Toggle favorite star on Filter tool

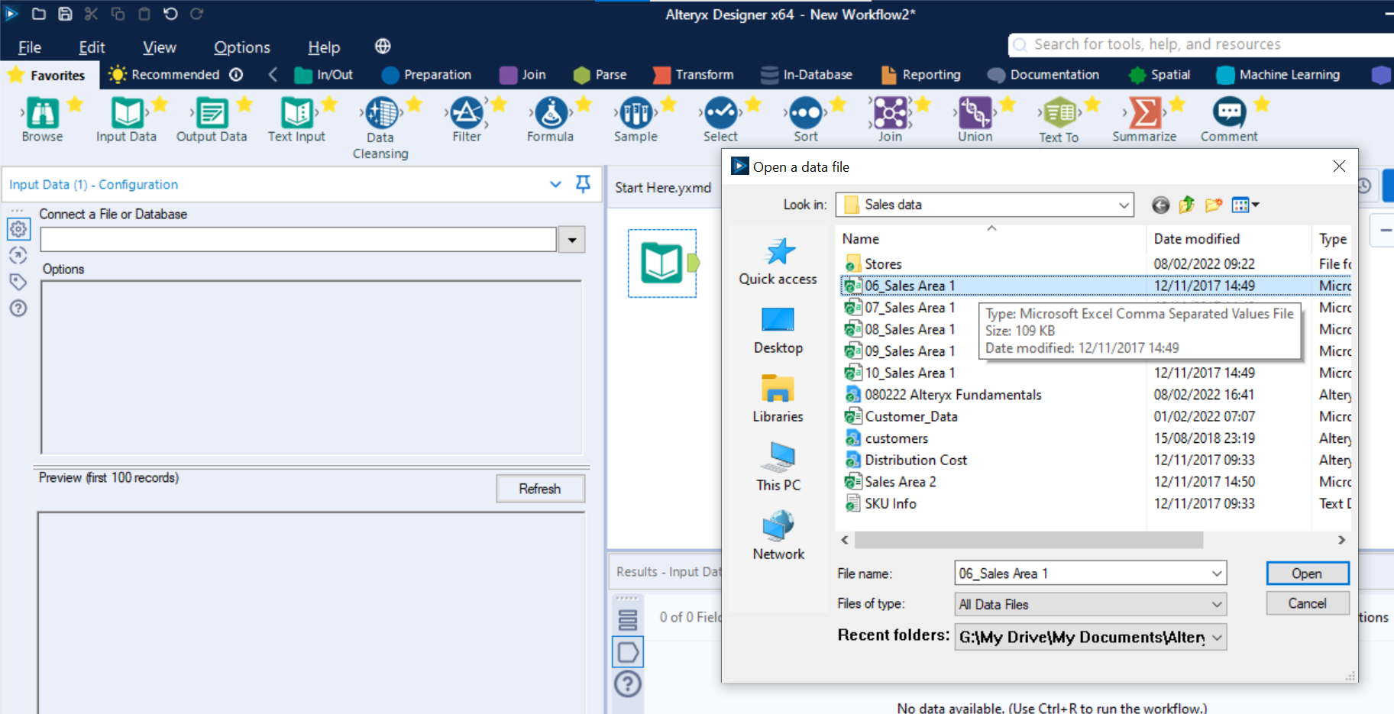[499, 104]
